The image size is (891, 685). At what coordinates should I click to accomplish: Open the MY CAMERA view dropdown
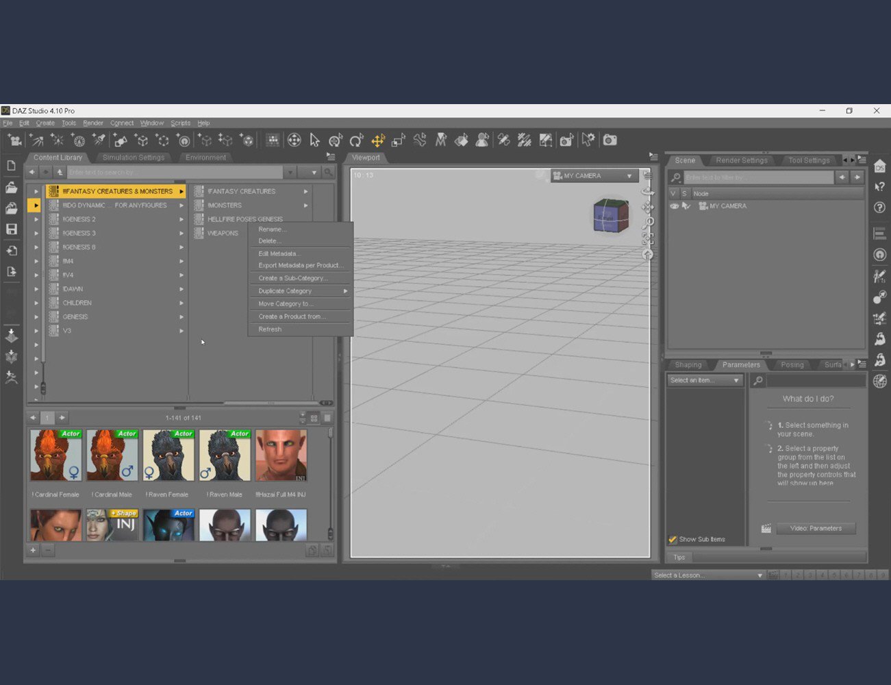[x=594, y=176]
